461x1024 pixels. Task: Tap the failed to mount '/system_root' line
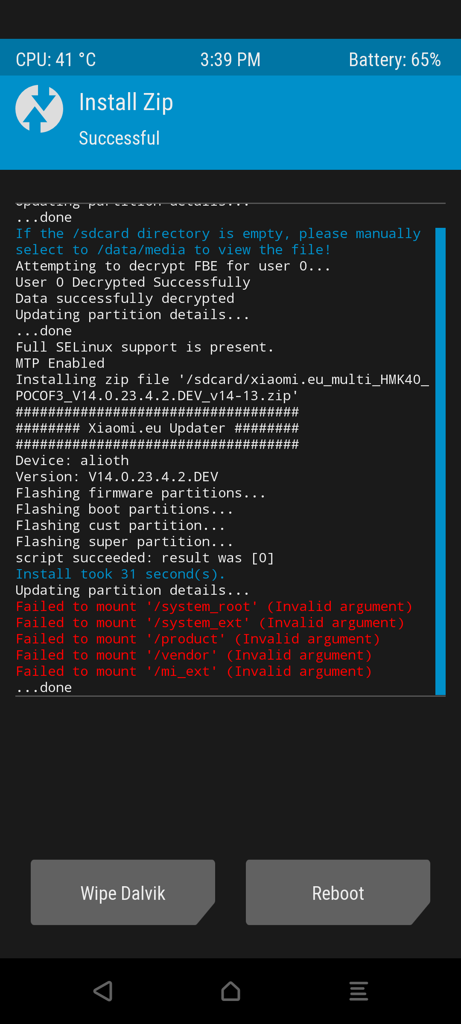coord(214,607)
